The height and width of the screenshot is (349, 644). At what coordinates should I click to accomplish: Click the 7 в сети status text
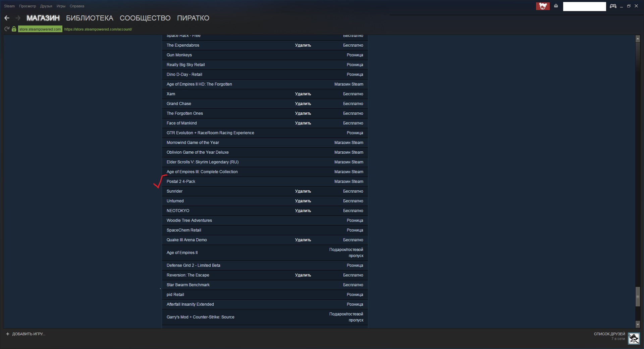click(x=618, y=339)
